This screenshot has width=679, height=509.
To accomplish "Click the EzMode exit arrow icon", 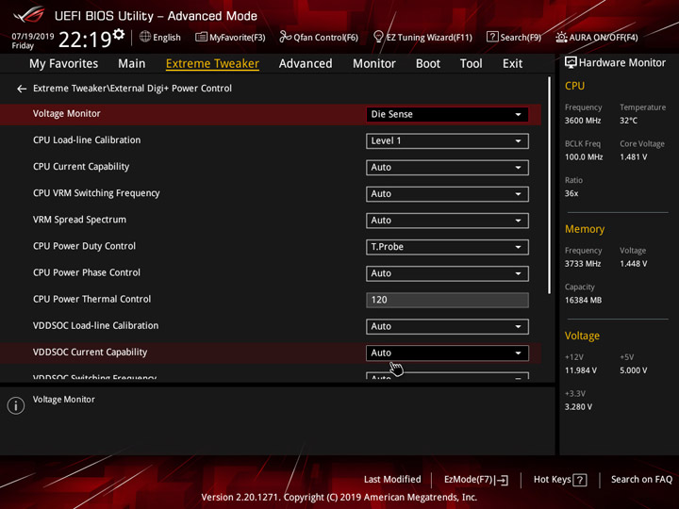I will pos(502,480).
